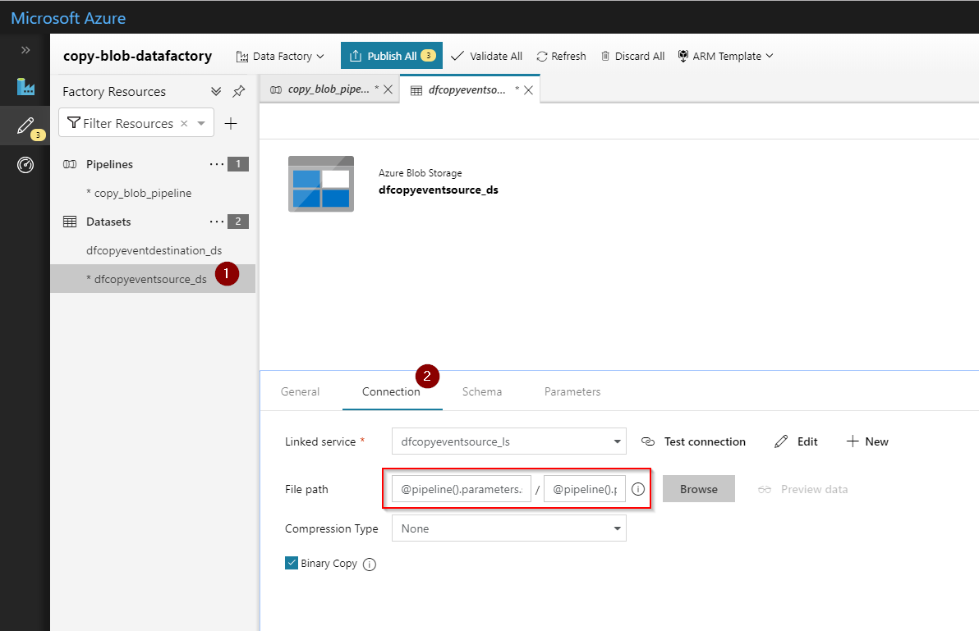Open the ARM Template dropdown
This screenshot has height=631, width=979.
725,56
